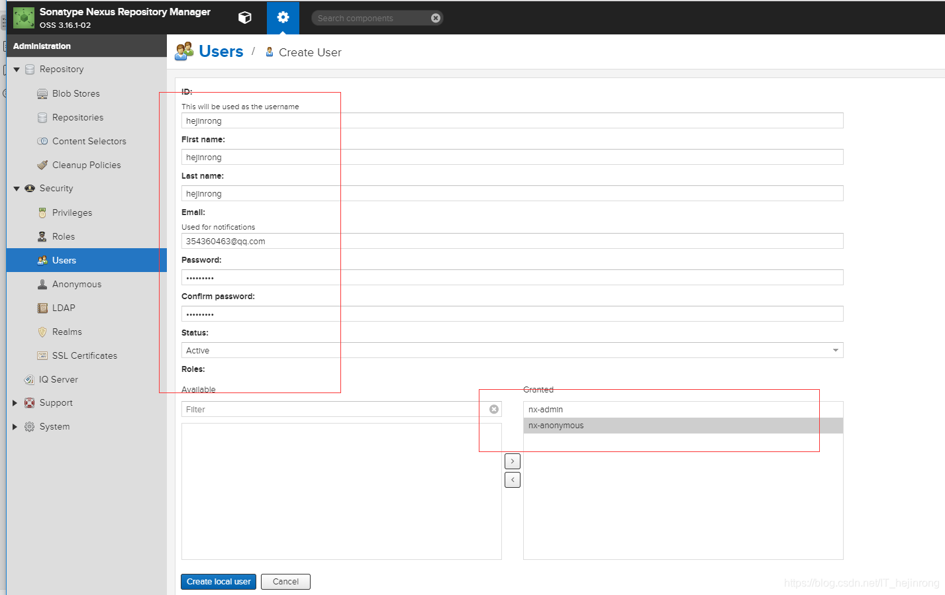Select nx-anonymous in Granted list
The height and width of the screenshot is (595, 945).
pos(683,426)
